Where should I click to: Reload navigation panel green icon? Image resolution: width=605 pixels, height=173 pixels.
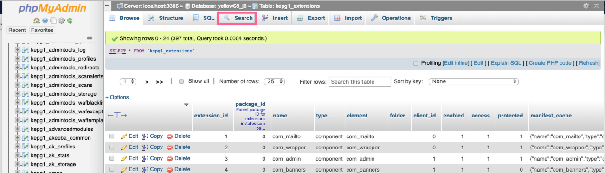[x=70, y=21]
